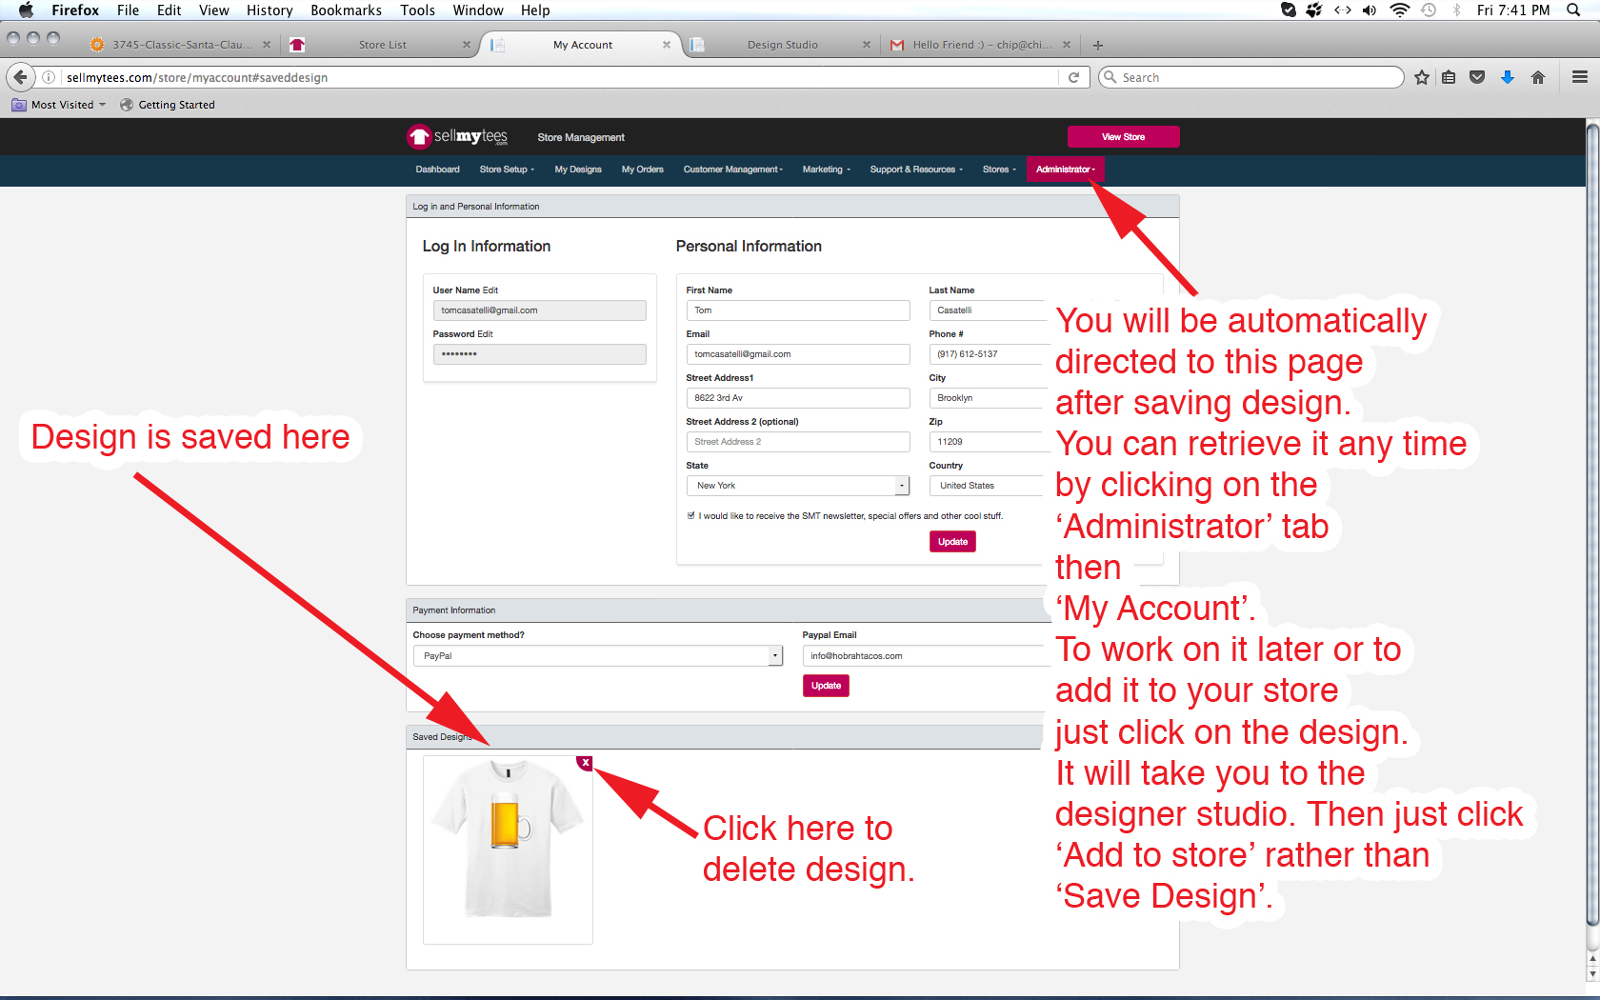Viewport: 1600px width, 1000px height.
Task: Click the Firefox back arrow button
Action: (20, 77)
